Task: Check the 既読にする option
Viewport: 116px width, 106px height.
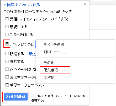Action: click(x=7, y=26)
